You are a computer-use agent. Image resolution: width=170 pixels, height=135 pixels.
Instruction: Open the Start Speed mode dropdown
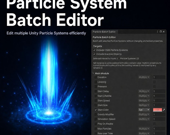144,101
